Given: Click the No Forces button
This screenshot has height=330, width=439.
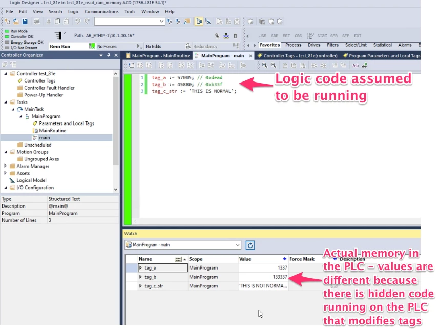Looking at the screenshot, I should [x=108, y=46].
